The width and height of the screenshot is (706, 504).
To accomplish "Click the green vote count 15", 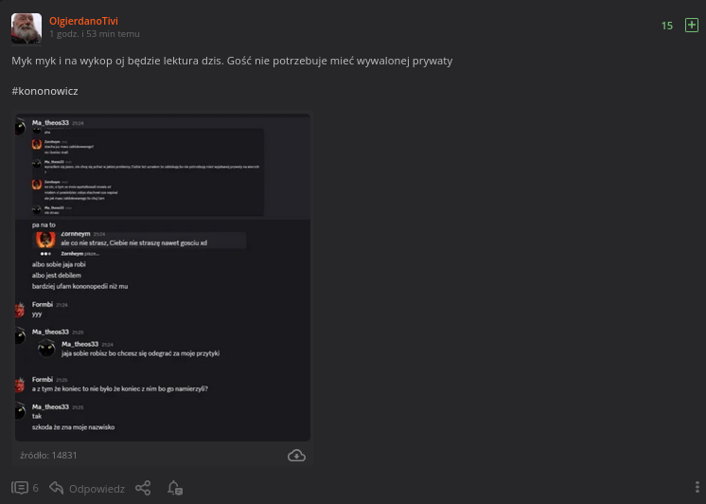I will (667, 26).
